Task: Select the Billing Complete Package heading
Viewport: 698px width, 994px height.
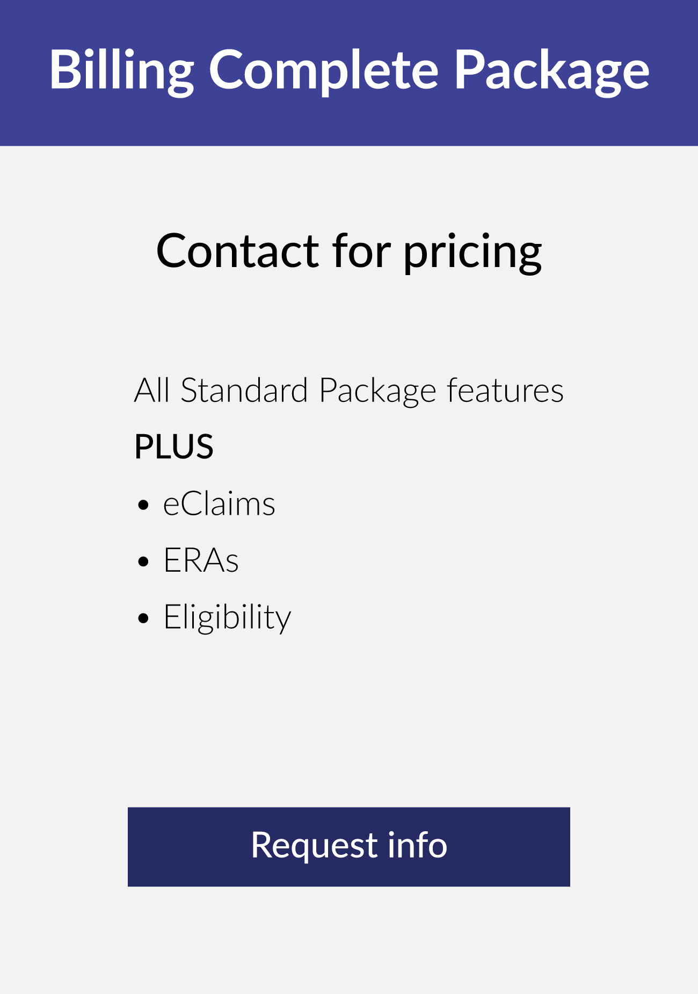Action: point(349,71)
